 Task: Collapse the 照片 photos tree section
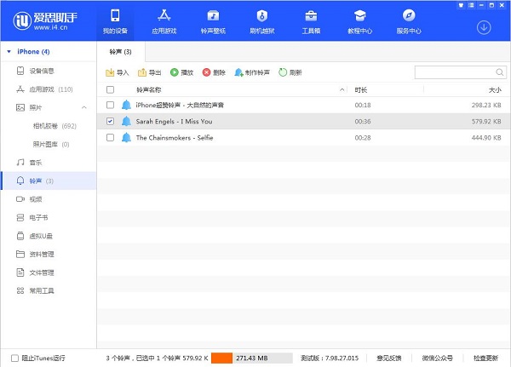(x=83, y=108)
